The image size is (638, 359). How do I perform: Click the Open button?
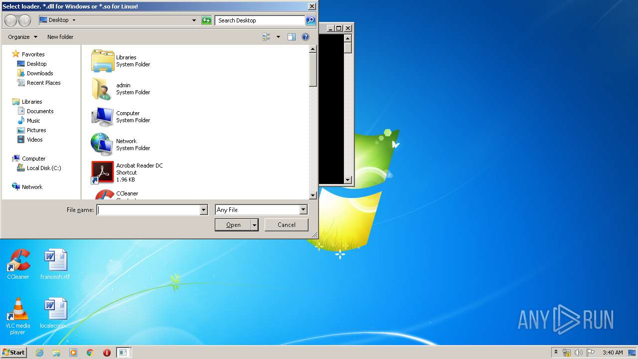pyautogui.click(x=233, y=225)
